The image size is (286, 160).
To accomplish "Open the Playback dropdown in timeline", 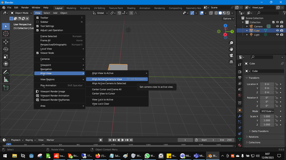I will [x=17, y=140].
